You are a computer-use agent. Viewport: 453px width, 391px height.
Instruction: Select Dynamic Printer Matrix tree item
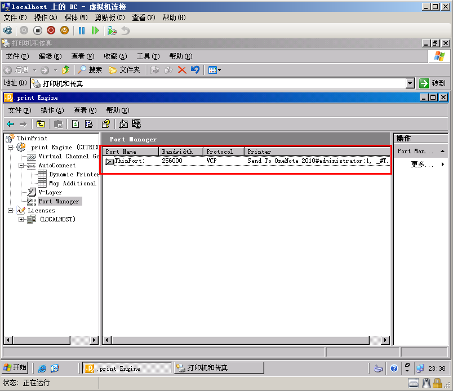point(74,174)
